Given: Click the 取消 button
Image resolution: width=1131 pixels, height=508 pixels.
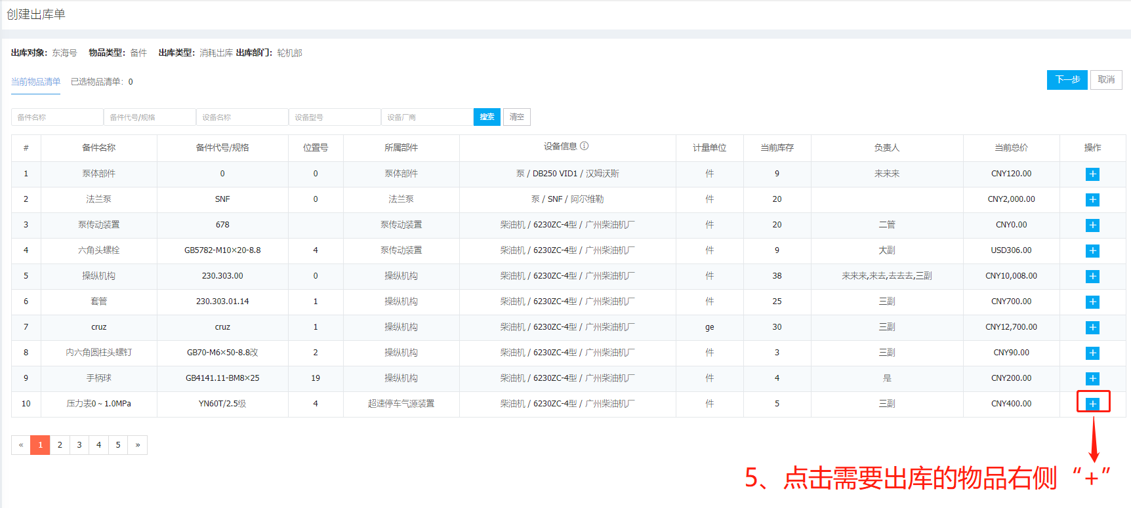Looking at the screenshot, I should [1106, 80].
